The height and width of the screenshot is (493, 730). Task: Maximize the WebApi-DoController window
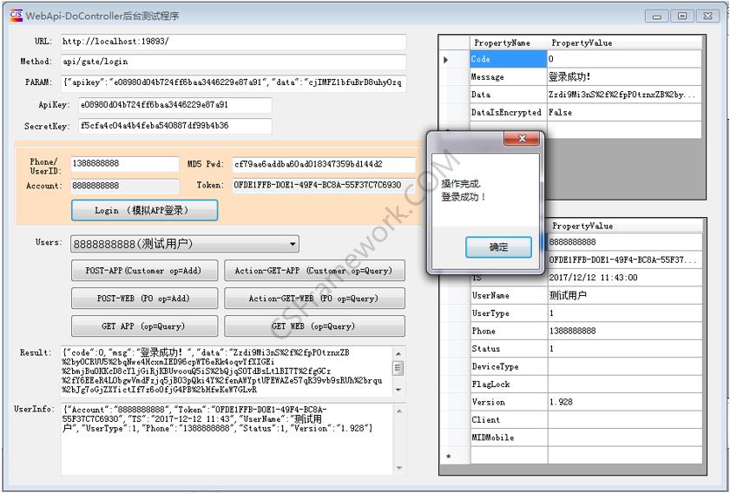point(682,16)
